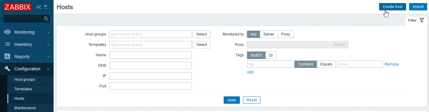Choose Or tag evaluation

click(271, 55)
